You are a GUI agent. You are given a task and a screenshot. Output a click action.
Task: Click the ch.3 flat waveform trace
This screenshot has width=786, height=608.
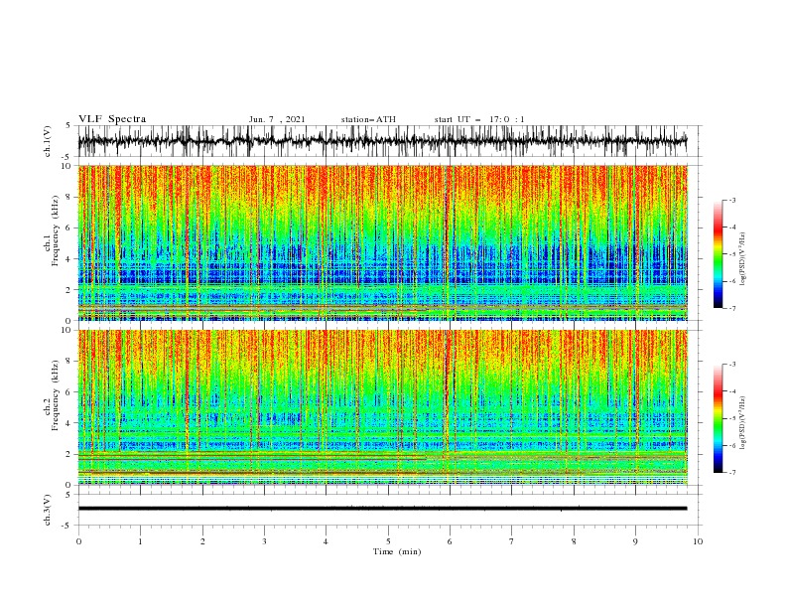382,509
